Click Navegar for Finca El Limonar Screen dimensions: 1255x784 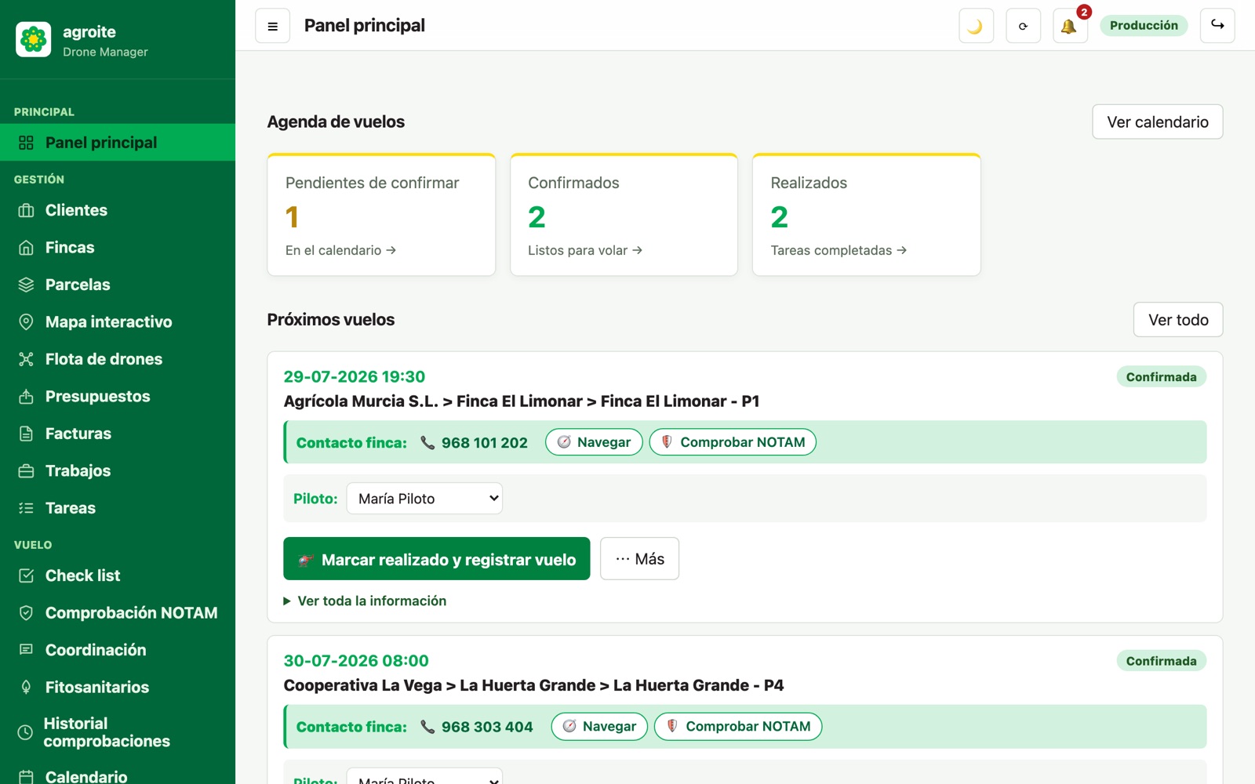(x=594, y=442)
